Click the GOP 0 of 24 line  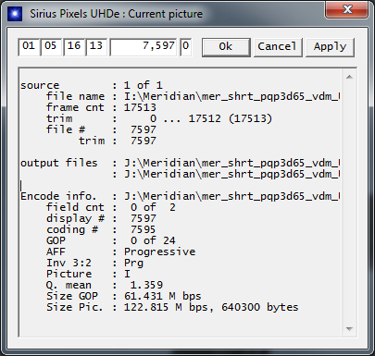(111, 240)
